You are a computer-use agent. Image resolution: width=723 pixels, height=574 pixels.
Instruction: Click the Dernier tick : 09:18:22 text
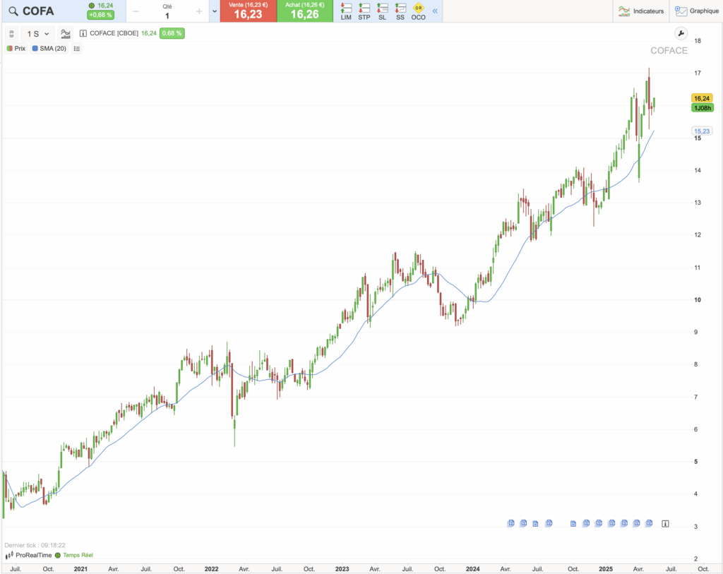[x=35, y=545]
